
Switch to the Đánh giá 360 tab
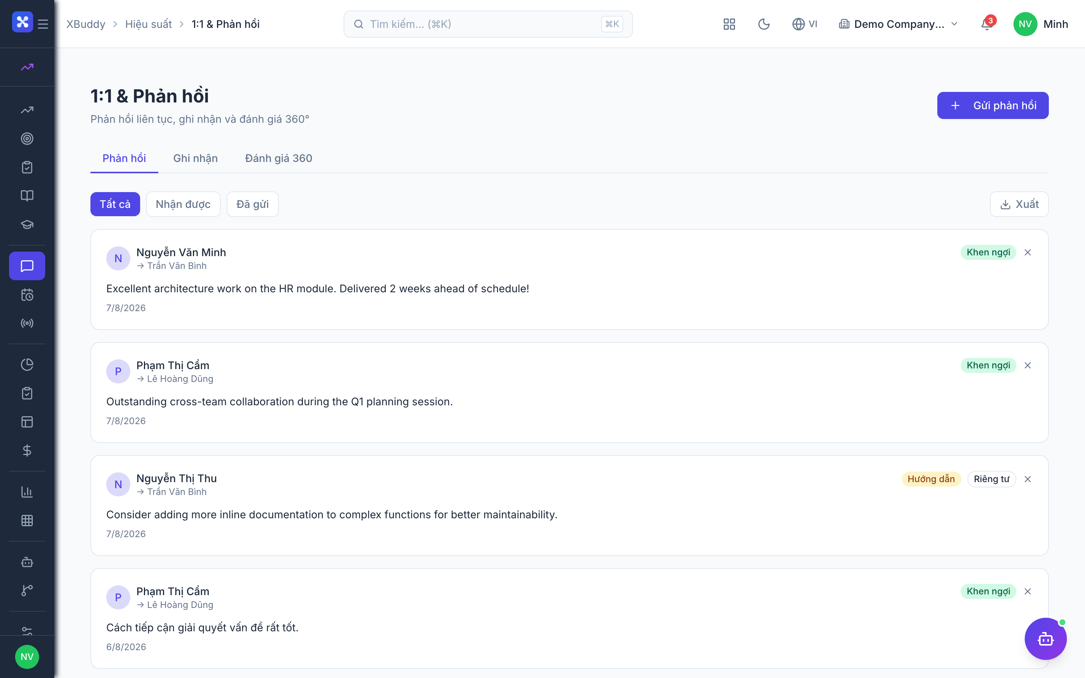pos(278,158)
